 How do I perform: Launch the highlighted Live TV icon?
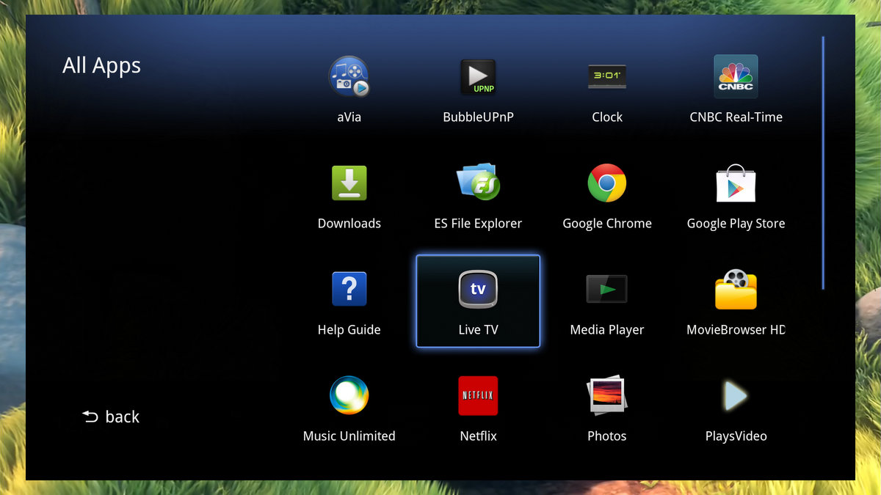click(478, 289)
